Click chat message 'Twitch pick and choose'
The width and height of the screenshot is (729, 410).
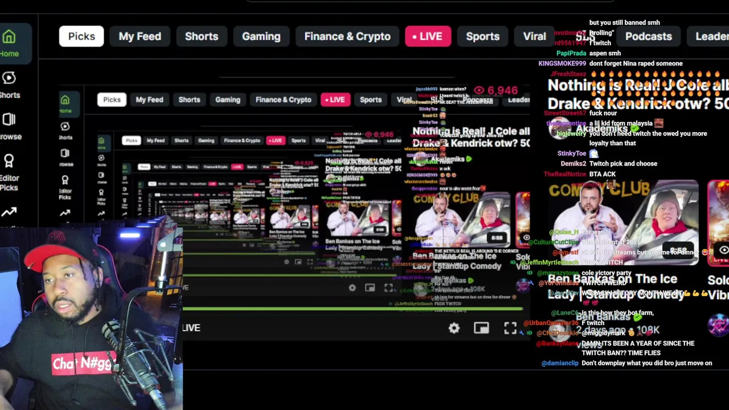tap(623, 164)
